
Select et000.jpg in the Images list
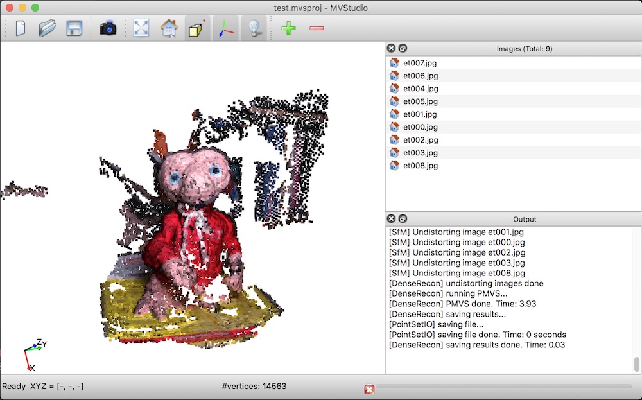pos(514,127)
